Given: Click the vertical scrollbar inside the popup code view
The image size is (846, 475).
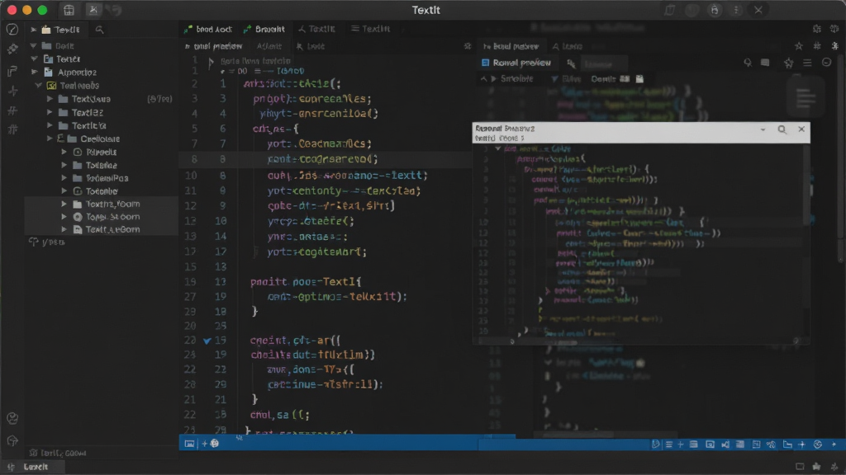Looking at the screenshot, I should (x=806, y=186).
